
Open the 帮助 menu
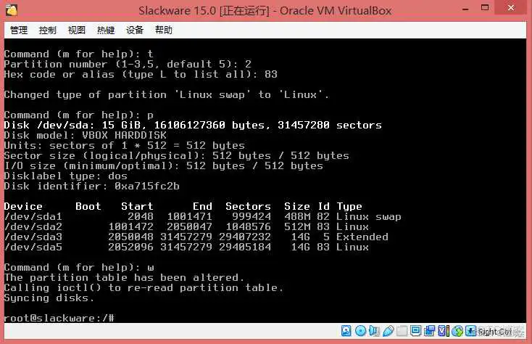(x=164, y=30)
